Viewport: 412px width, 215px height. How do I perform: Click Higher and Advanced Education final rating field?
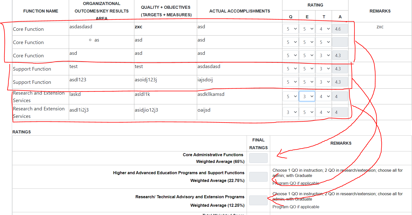258,177
